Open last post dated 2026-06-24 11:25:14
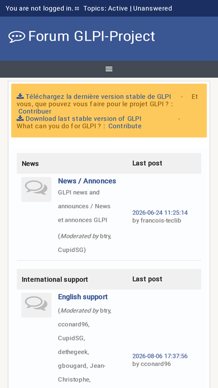 tap(160, 212)
